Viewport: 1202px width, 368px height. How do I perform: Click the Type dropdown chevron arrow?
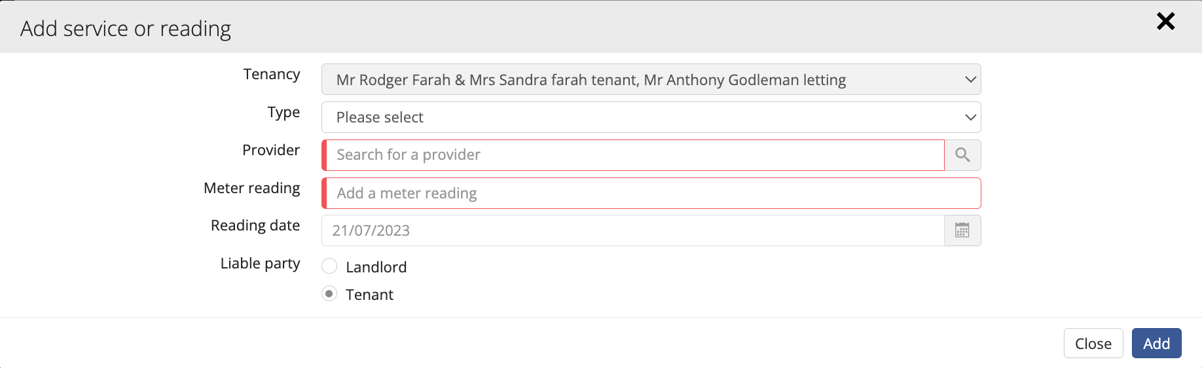pos(970,118)
